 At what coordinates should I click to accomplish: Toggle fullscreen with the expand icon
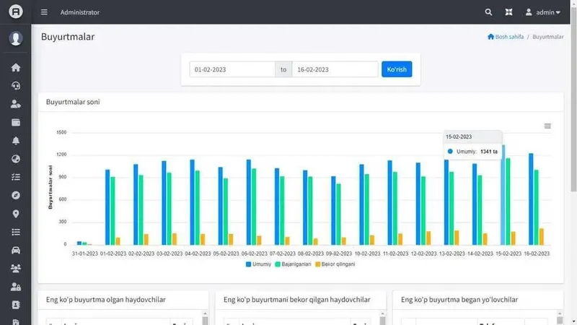508,12
